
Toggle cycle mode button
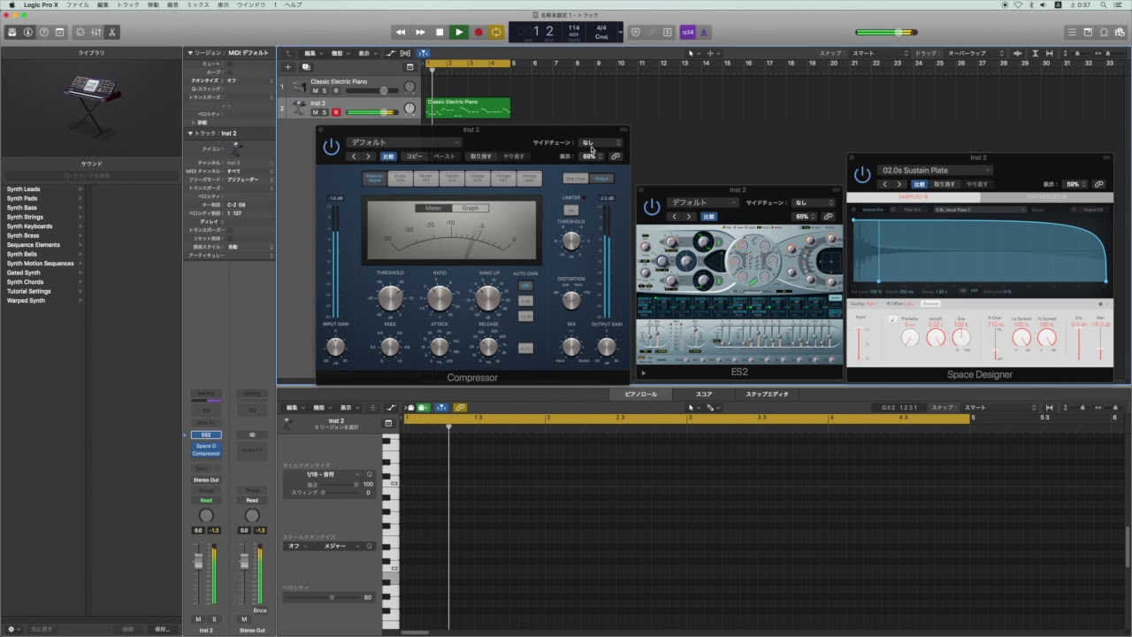click(496, 32)
